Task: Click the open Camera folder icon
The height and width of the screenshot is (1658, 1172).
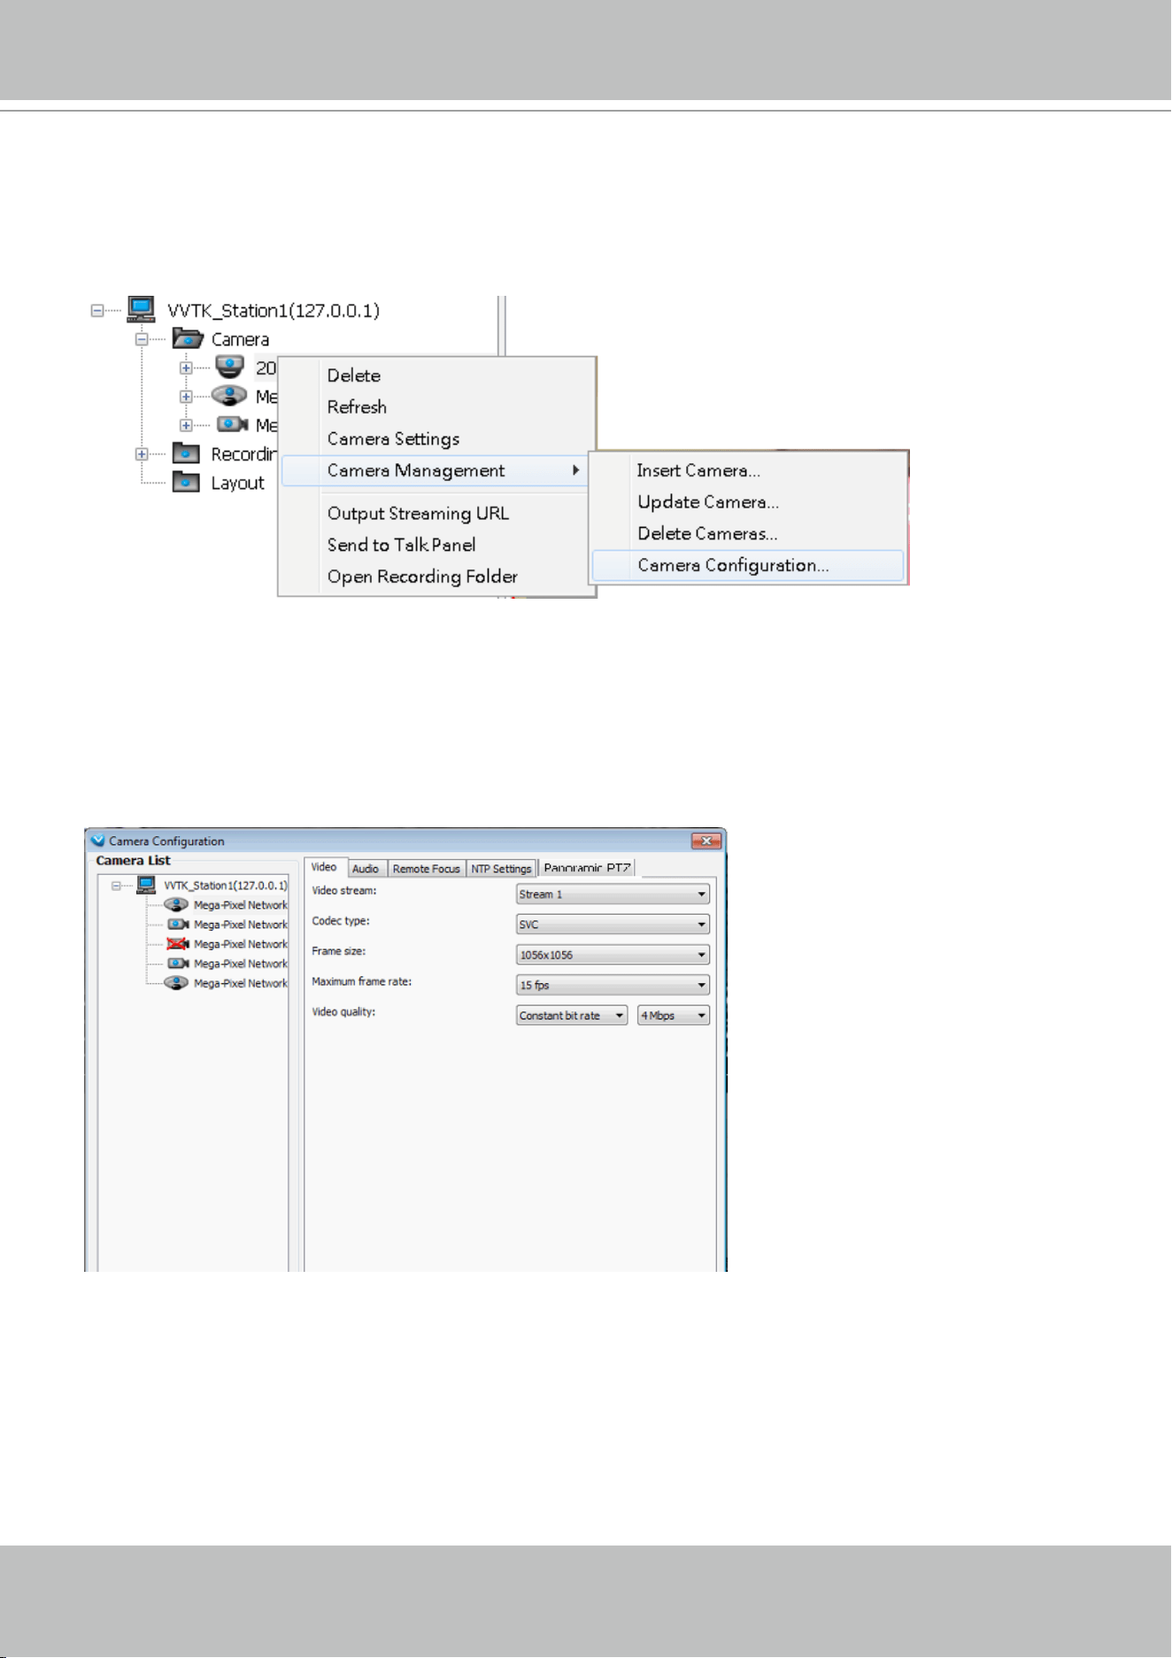Action: point(188,338)
